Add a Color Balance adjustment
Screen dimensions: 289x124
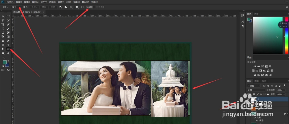pyautogui.click(x=257, y=71)
